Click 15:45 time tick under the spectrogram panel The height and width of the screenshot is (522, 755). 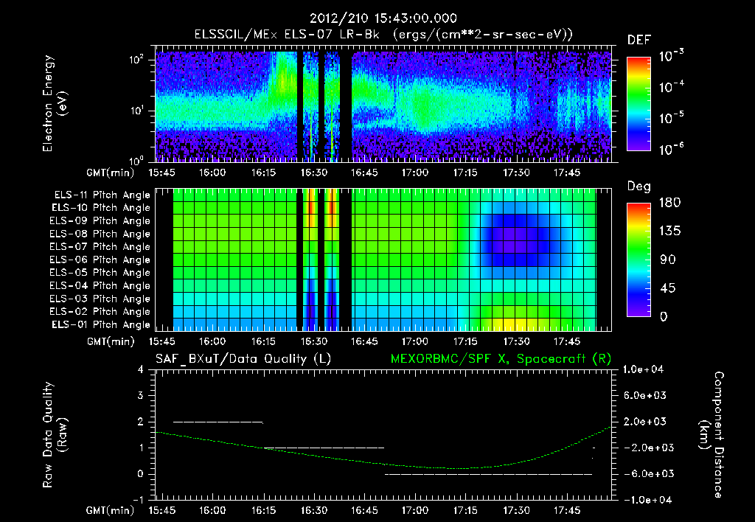[161, 173]
